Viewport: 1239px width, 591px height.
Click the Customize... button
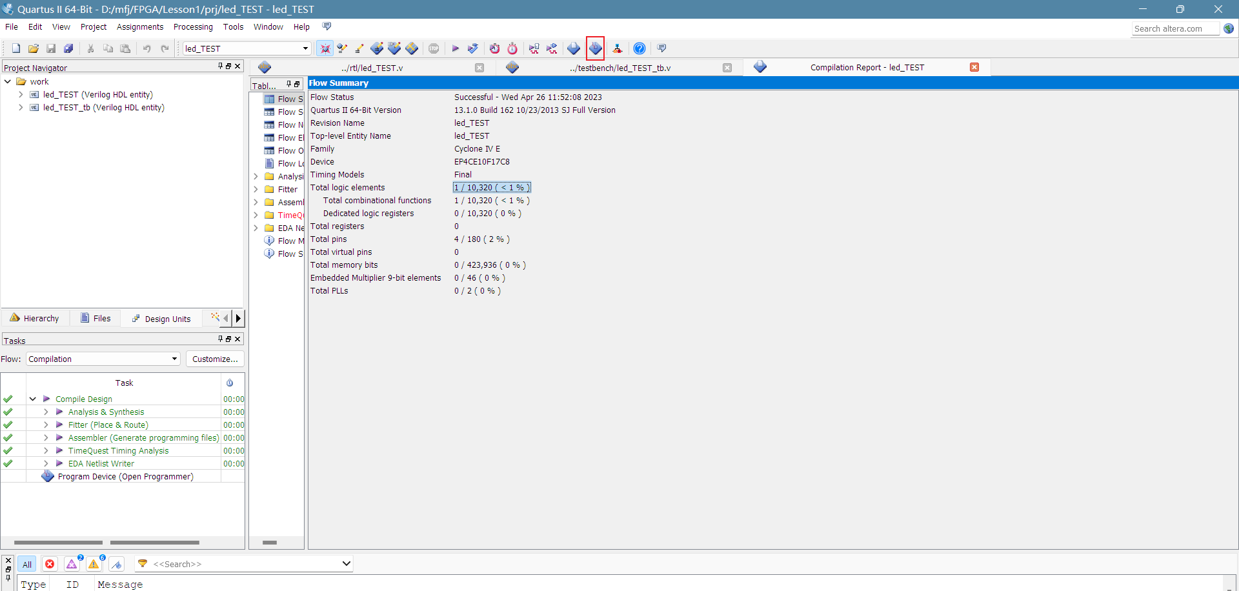215,359
